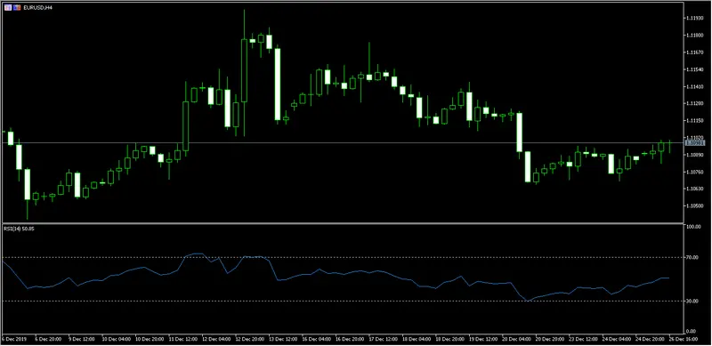The width and height of the screenshot is (712, 346).
Task: Click the divider between price chart and RSI
Action: pos(343,223)
